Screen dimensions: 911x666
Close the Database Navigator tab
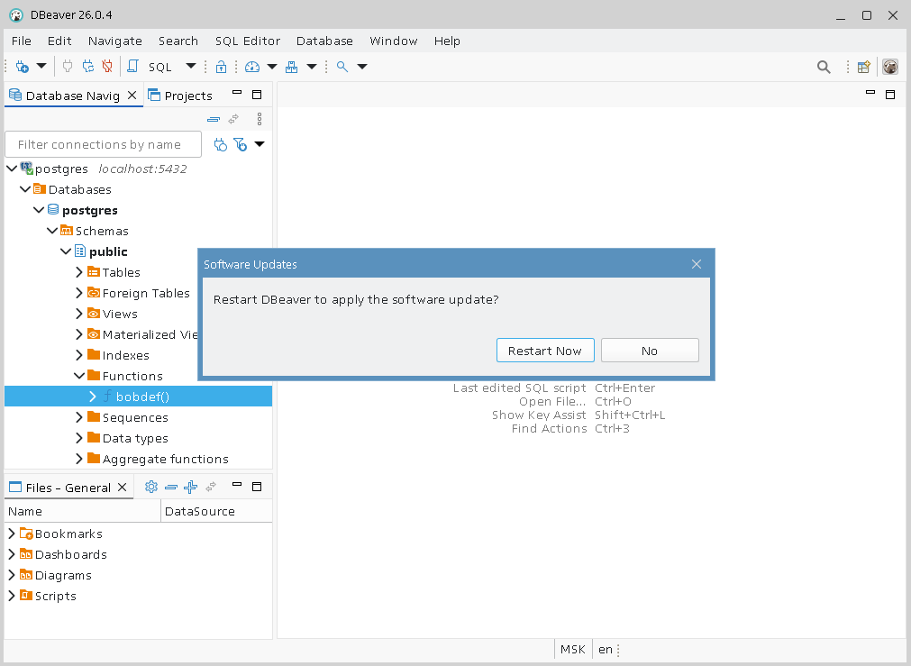click(132, 96)
